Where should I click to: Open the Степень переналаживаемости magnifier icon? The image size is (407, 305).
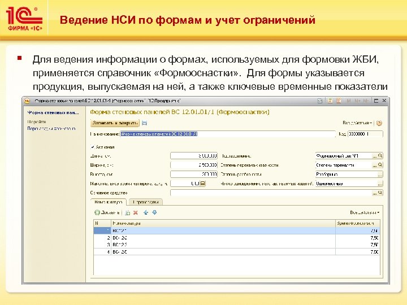click(x=380, y=165)
